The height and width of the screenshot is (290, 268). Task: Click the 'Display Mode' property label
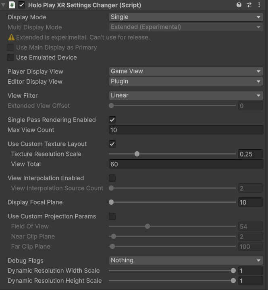pyautogui.click(x=27, y=17)
